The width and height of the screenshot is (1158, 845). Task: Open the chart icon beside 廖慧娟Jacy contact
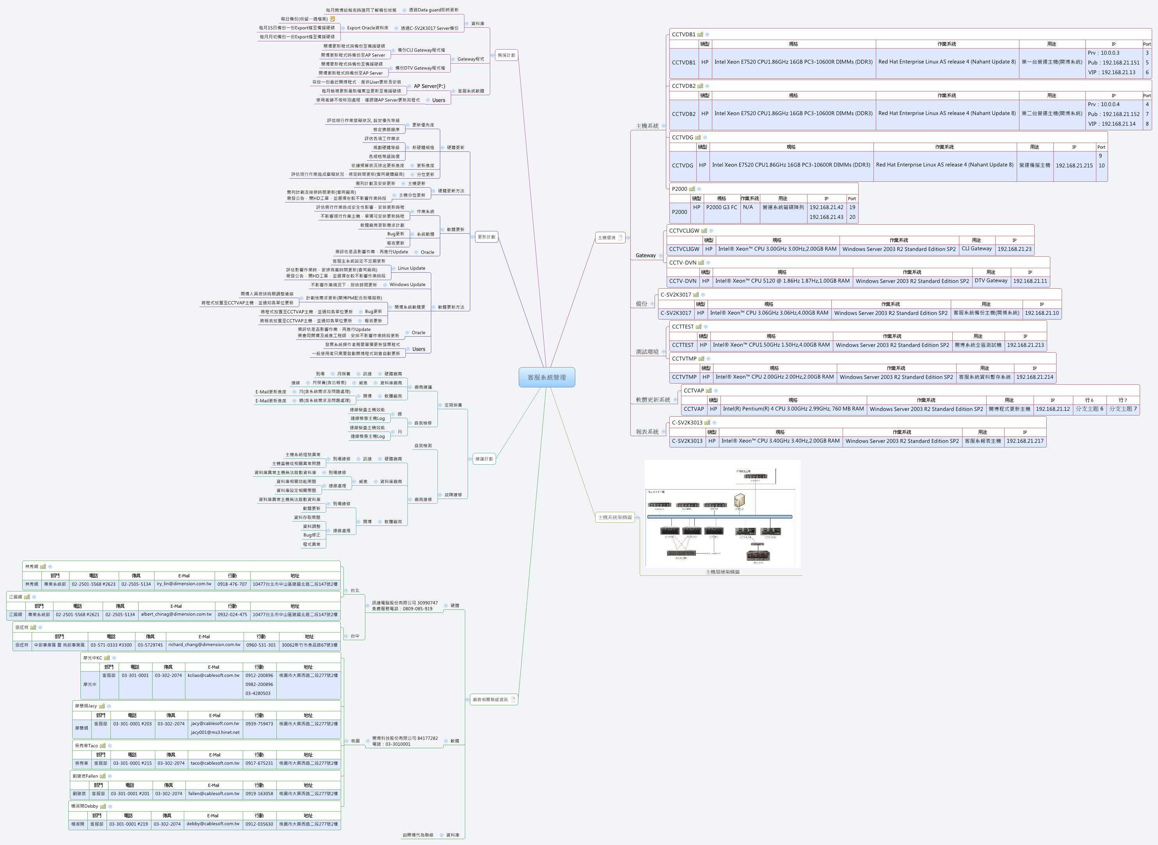click(x=102, y=707)
